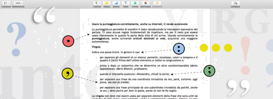Image resolution: width=273 pixels, height=99 pixels.
Task: Add a text box with Testo
Action: (126, 3)
